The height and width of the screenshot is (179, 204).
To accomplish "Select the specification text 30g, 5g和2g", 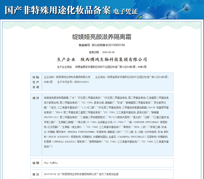I will pos(51,163).
